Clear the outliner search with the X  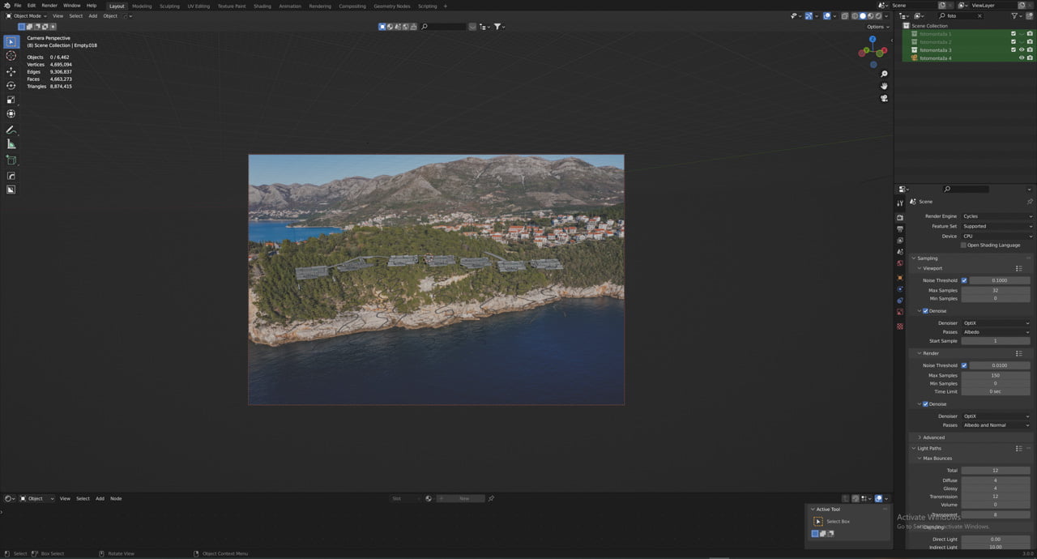[x=979, y=15]
